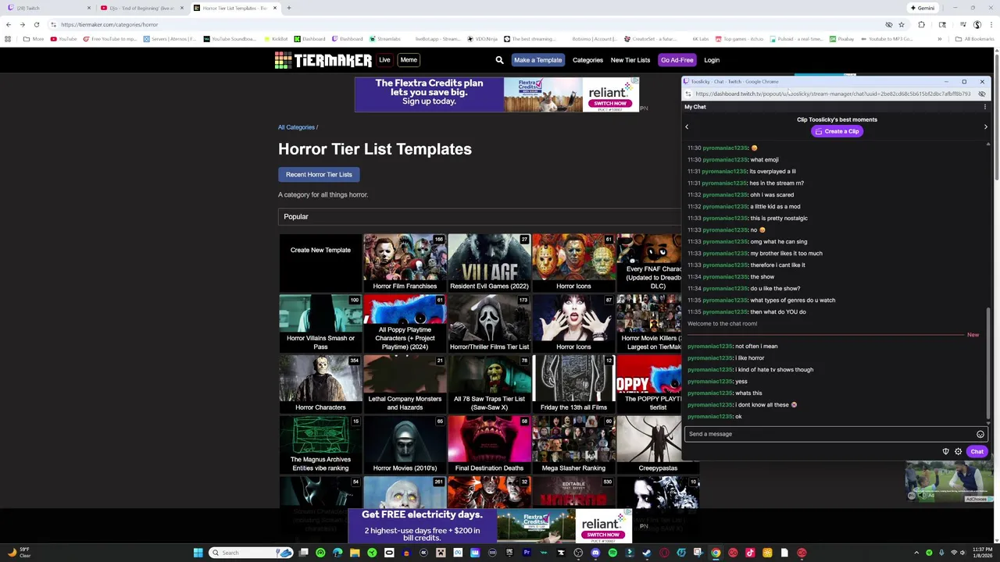Switch to Djo 'End of Beginning' tab
The height and width of the screenshot is (562, 1000).
click(141, 8)
